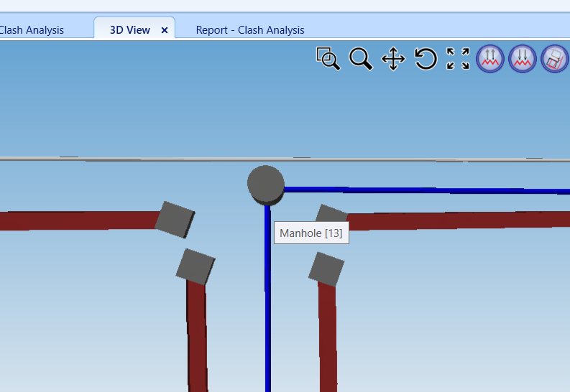
Task: Click the surface display toggle icon
Action: pos(555,58)
